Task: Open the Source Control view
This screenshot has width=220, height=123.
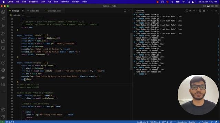Action: pyautogui.click(x=3, y=26)
